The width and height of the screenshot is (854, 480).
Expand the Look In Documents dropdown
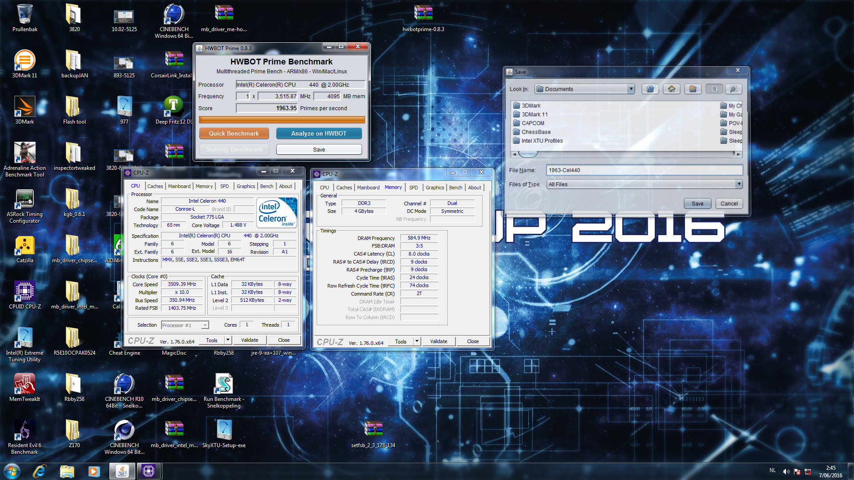(x=631, y=89)
